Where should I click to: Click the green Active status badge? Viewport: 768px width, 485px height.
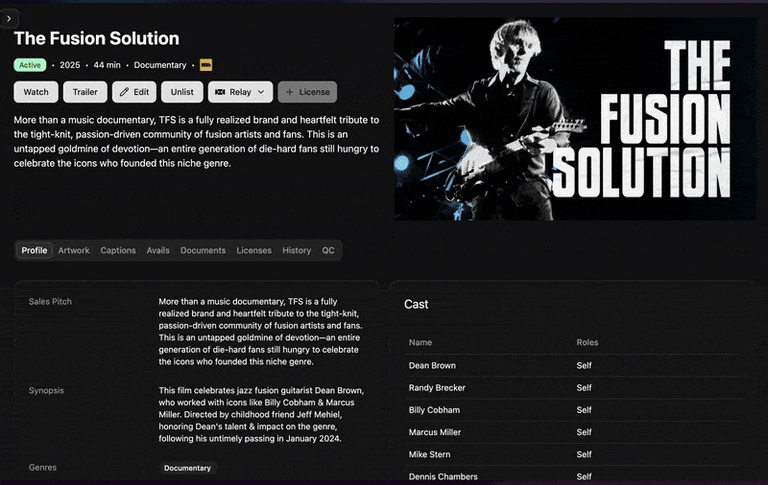(x=30, y=65)
